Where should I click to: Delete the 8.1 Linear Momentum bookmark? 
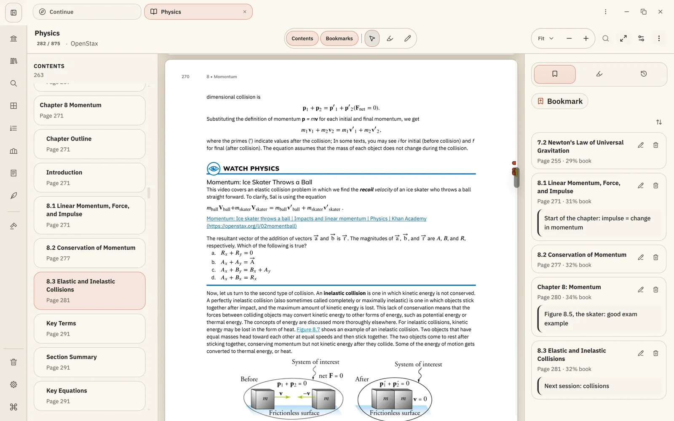(656, 186)
